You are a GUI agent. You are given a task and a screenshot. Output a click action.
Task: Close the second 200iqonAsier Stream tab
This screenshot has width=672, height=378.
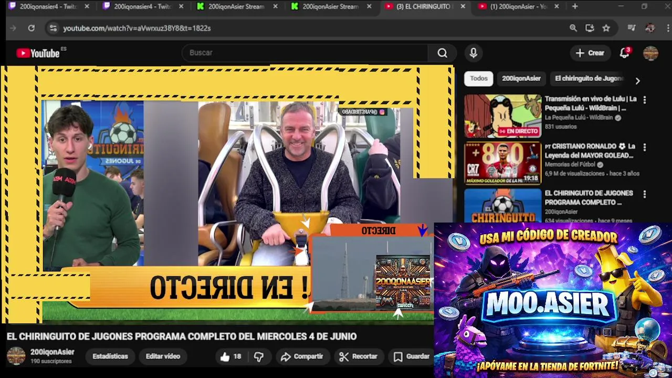pyautogui.click(x=369, y=7)
